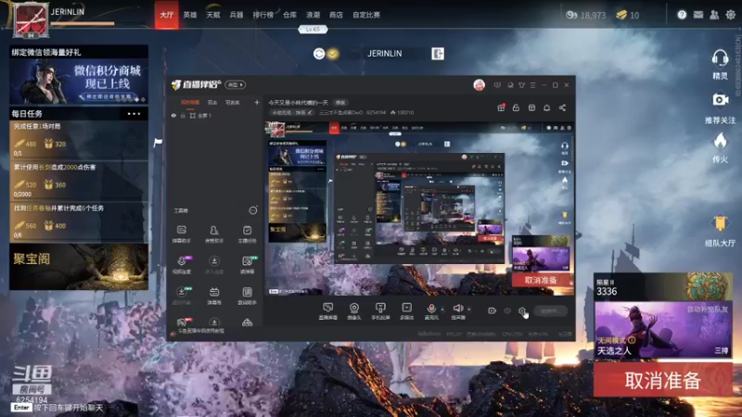Add 摄像头 camera source
Image resolution: width=742 pixels, height=417 pixels.
(x=354, y=311)
